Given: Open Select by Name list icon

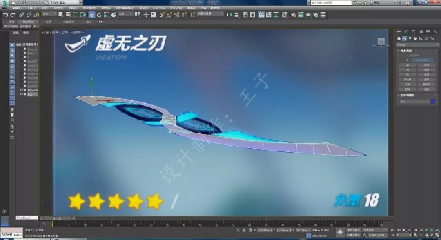Looking at the screenshot, I should tap(68, 15).
